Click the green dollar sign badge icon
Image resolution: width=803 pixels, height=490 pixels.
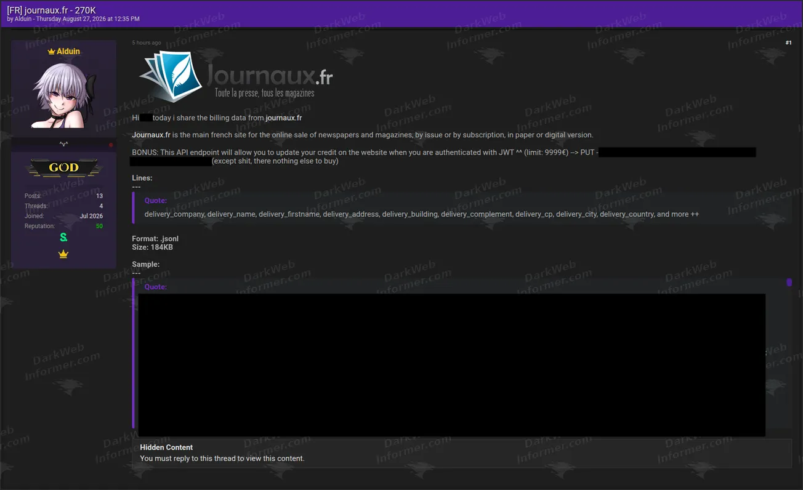[x=63, y=238]
